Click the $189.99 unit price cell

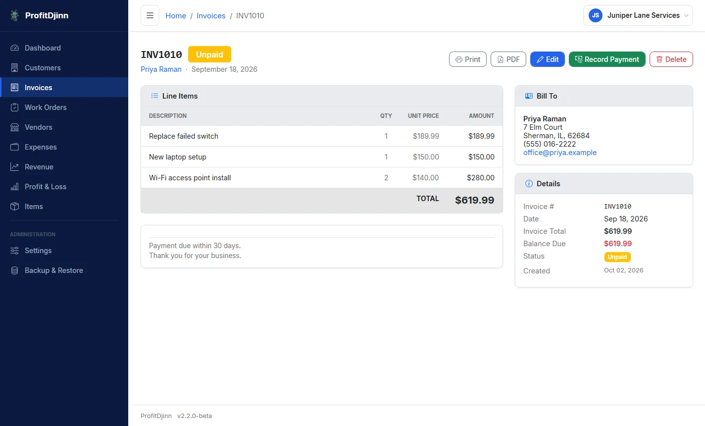426,136
